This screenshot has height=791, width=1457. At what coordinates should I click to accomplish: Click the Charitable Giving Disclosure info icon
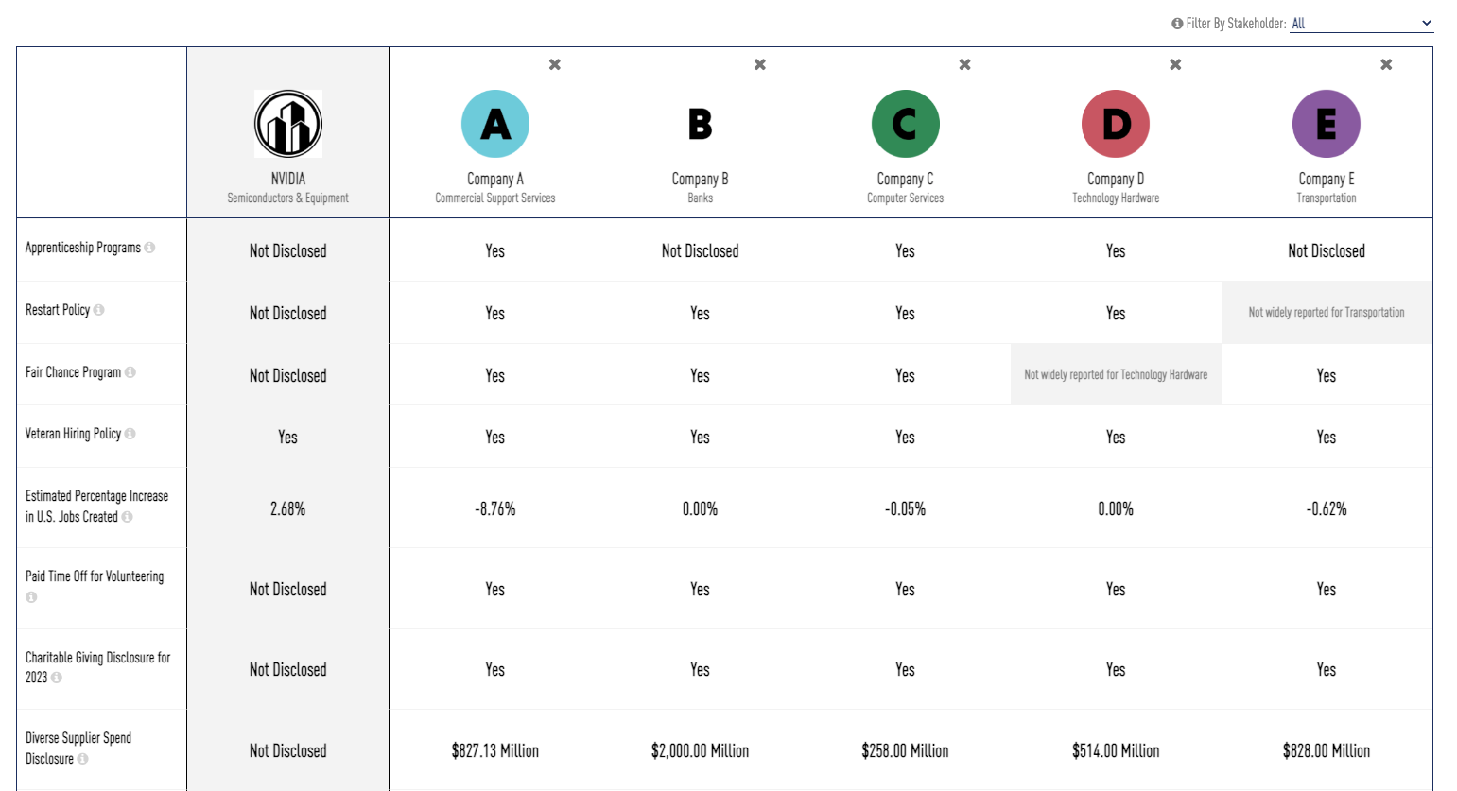point(57,678)
